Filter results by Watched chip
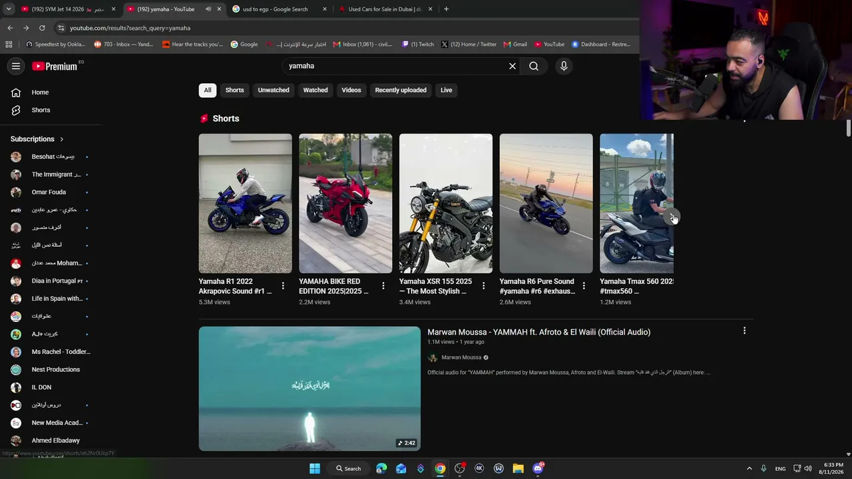 [x=316, y=90]
